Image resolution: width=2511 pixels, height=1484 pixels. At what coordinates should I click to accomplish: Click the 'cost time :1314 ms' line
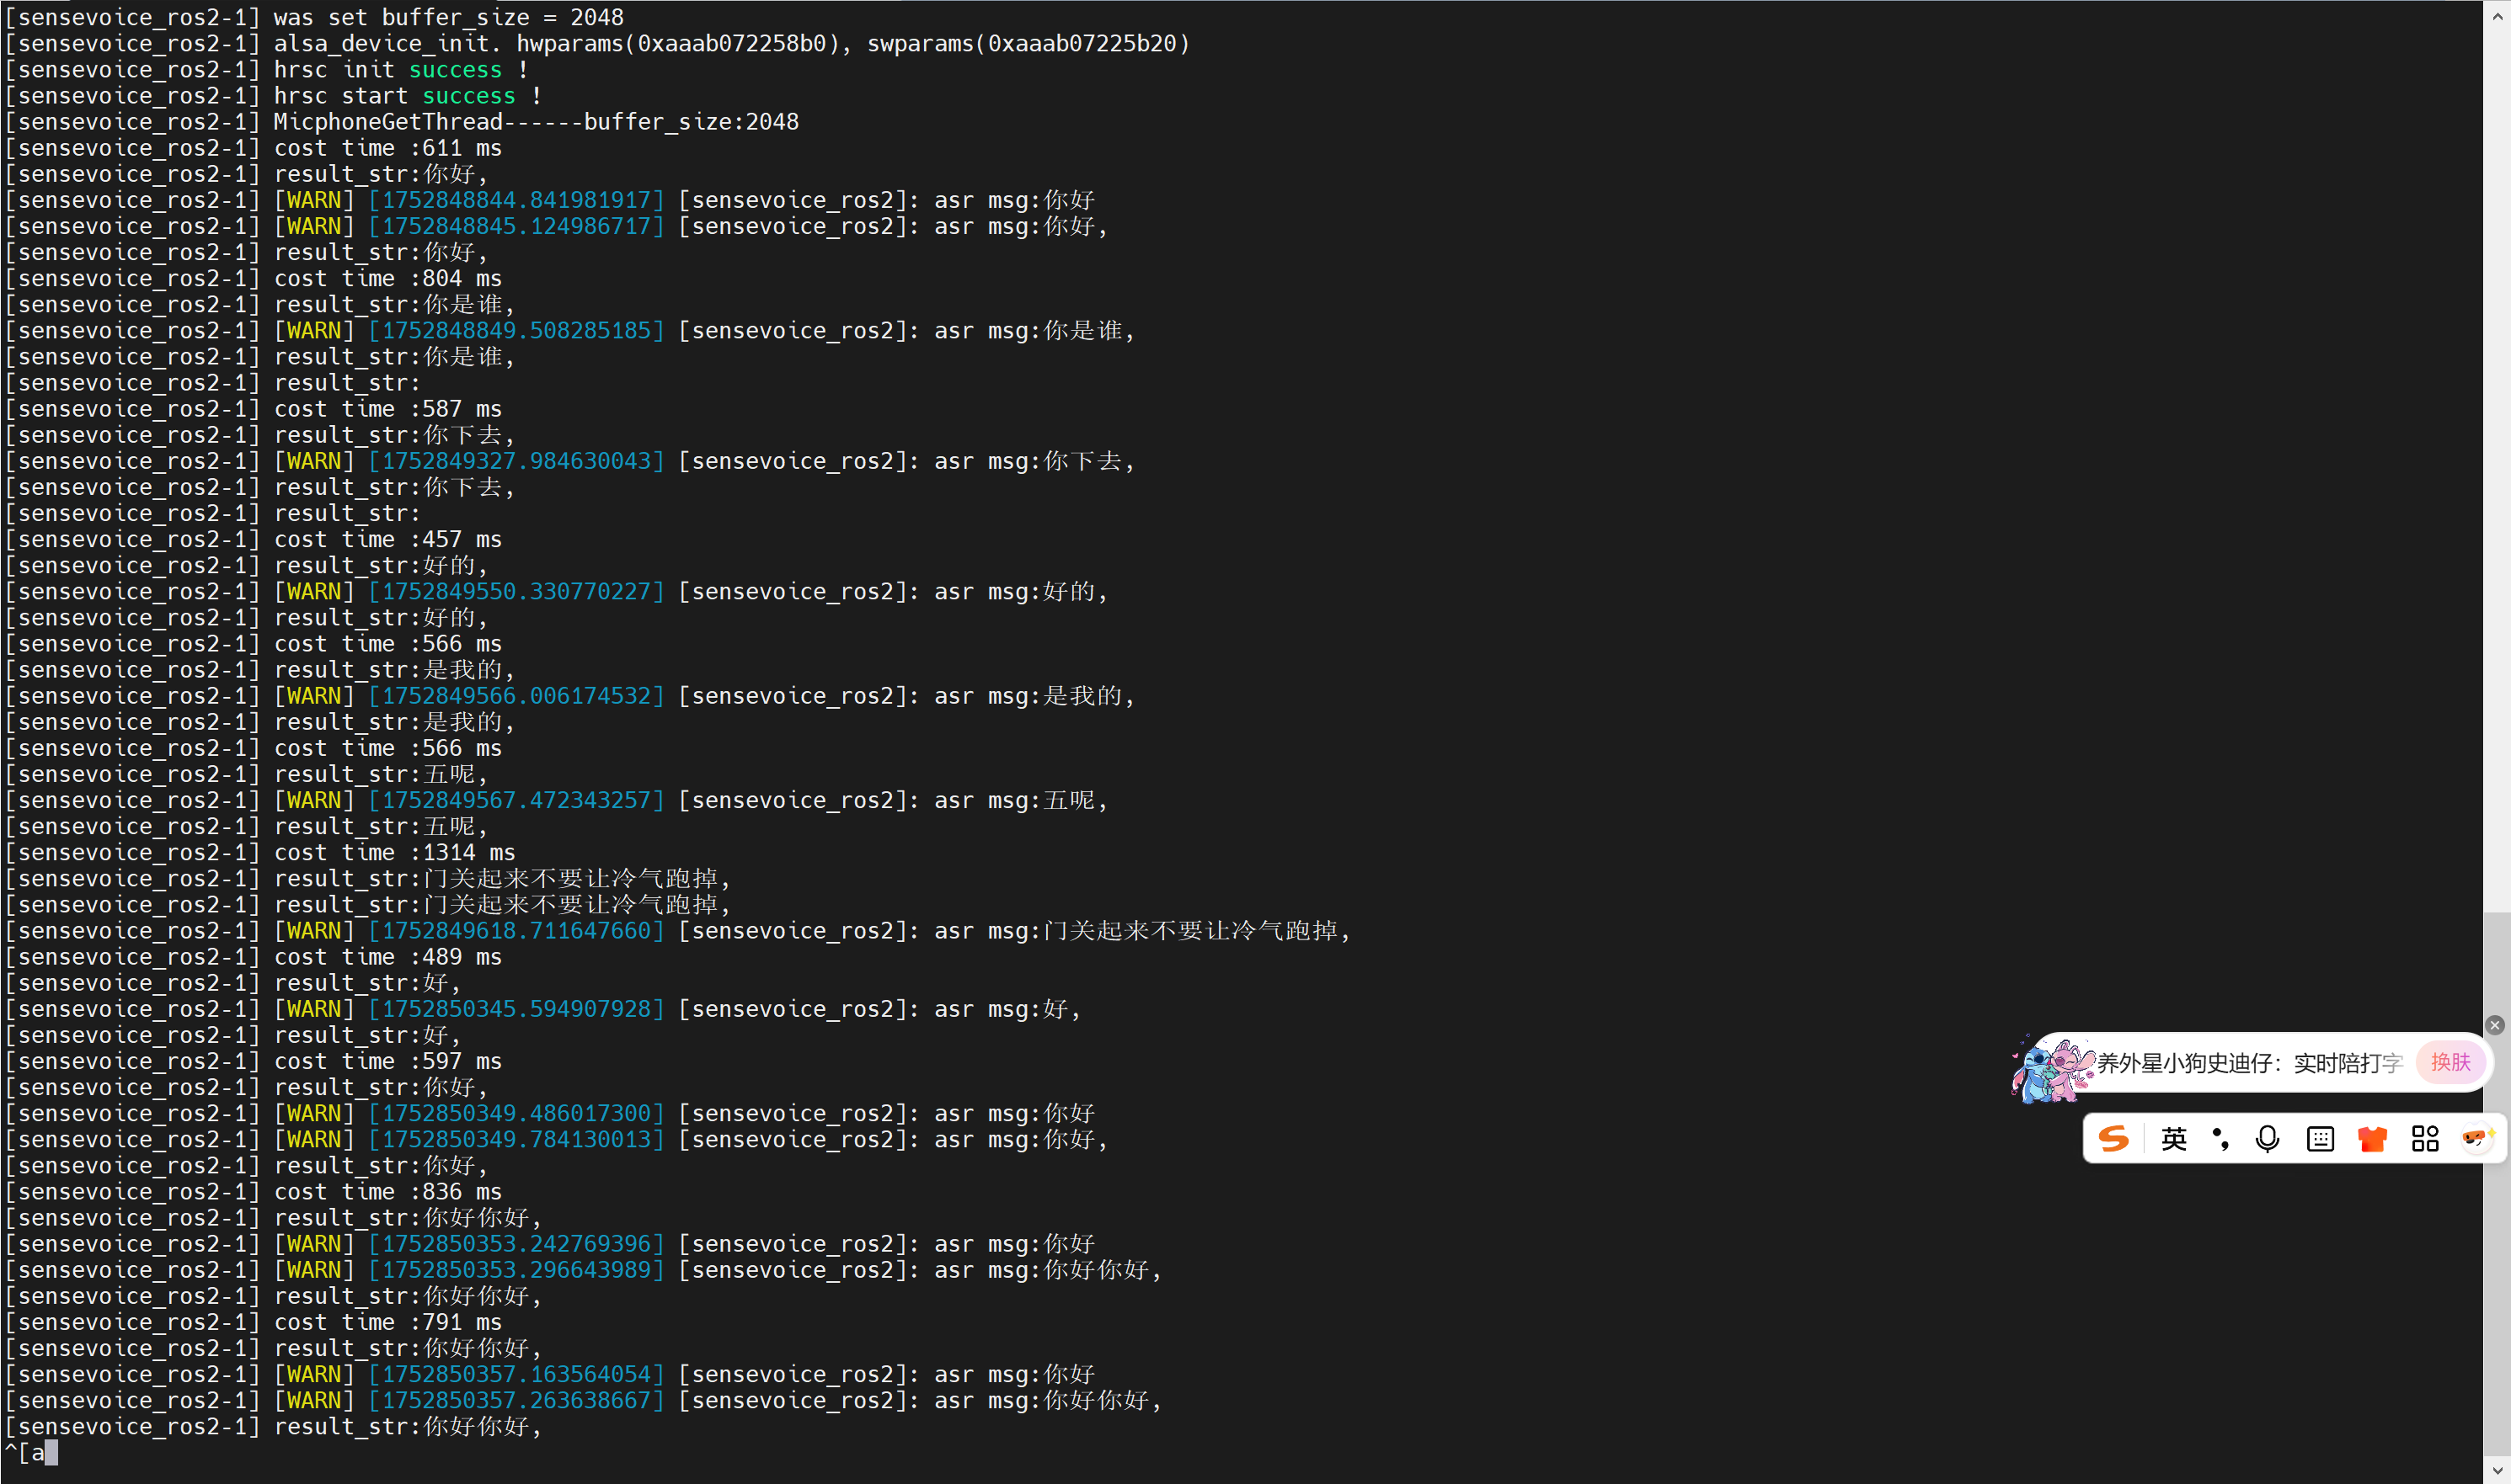pos(394,853)
